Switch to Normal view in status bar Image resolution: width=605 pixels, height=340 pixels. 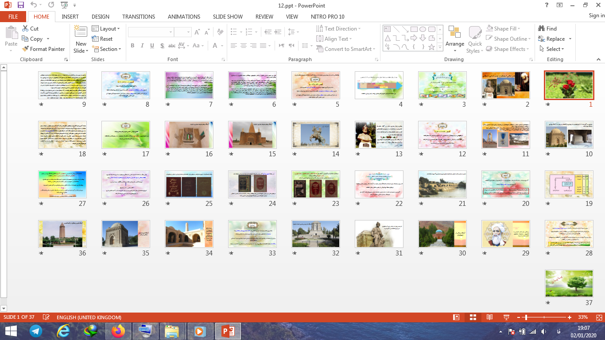[x=456, y=317]
